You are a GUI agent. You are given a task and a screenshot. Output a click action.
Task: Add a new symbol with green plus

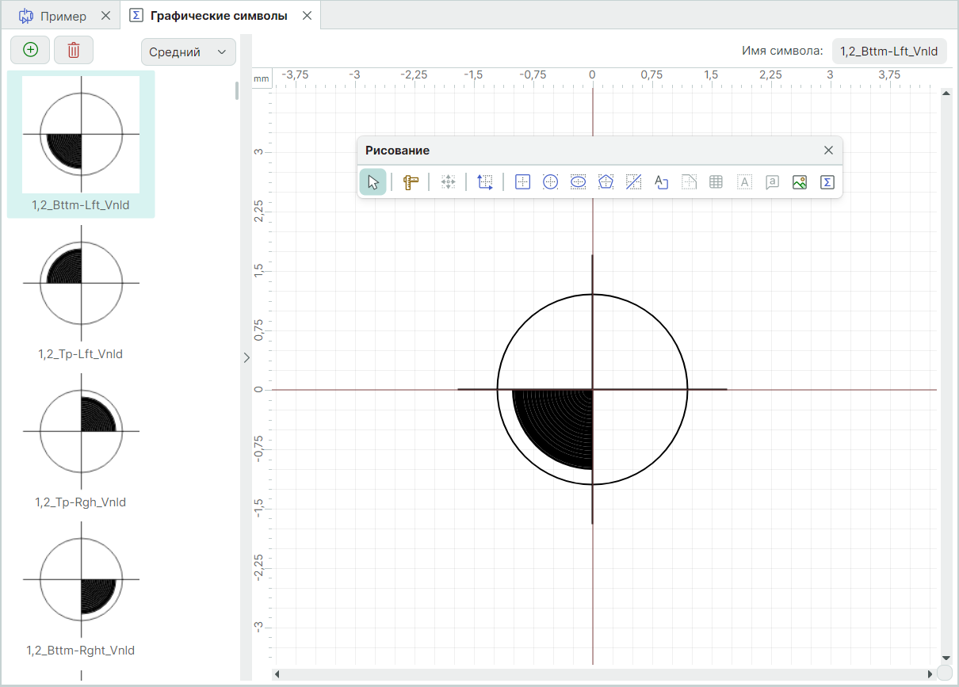click(30, 50)
